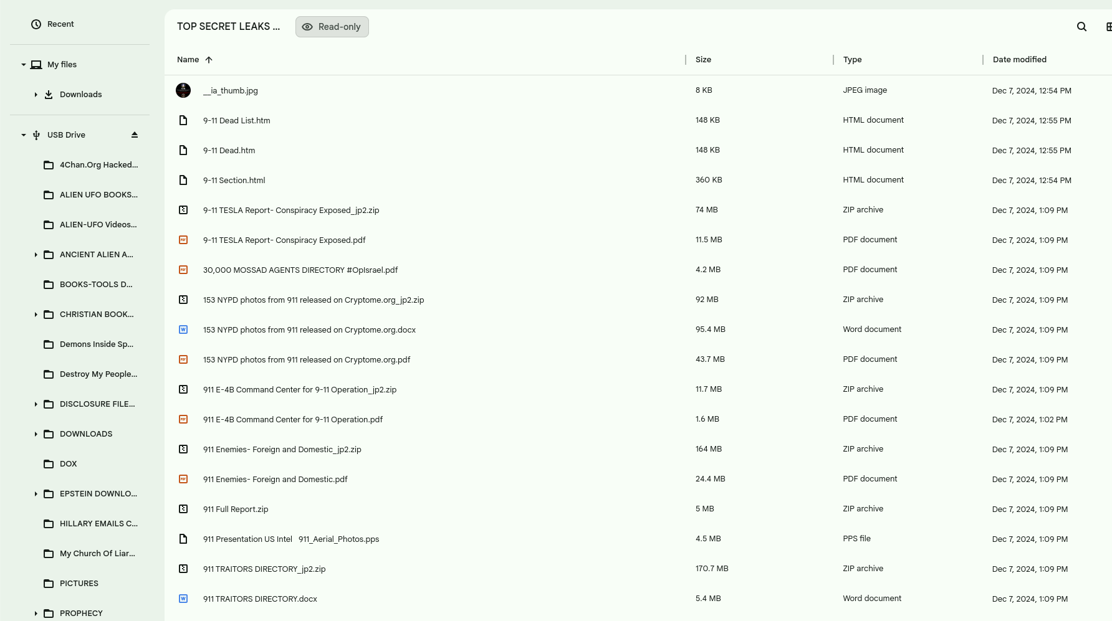This screenshot has width=1112, height=621.
Task: Click file icon of 911 Presentation pps
Action: point(183,539)
